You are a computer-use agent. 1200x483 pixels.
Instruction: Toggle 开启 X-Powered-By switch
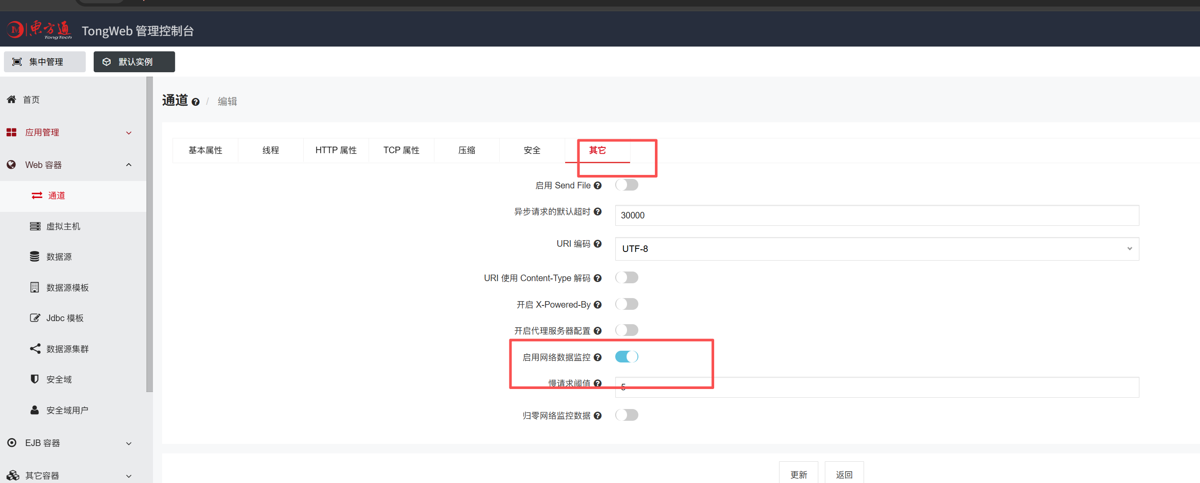pos(627,304)
